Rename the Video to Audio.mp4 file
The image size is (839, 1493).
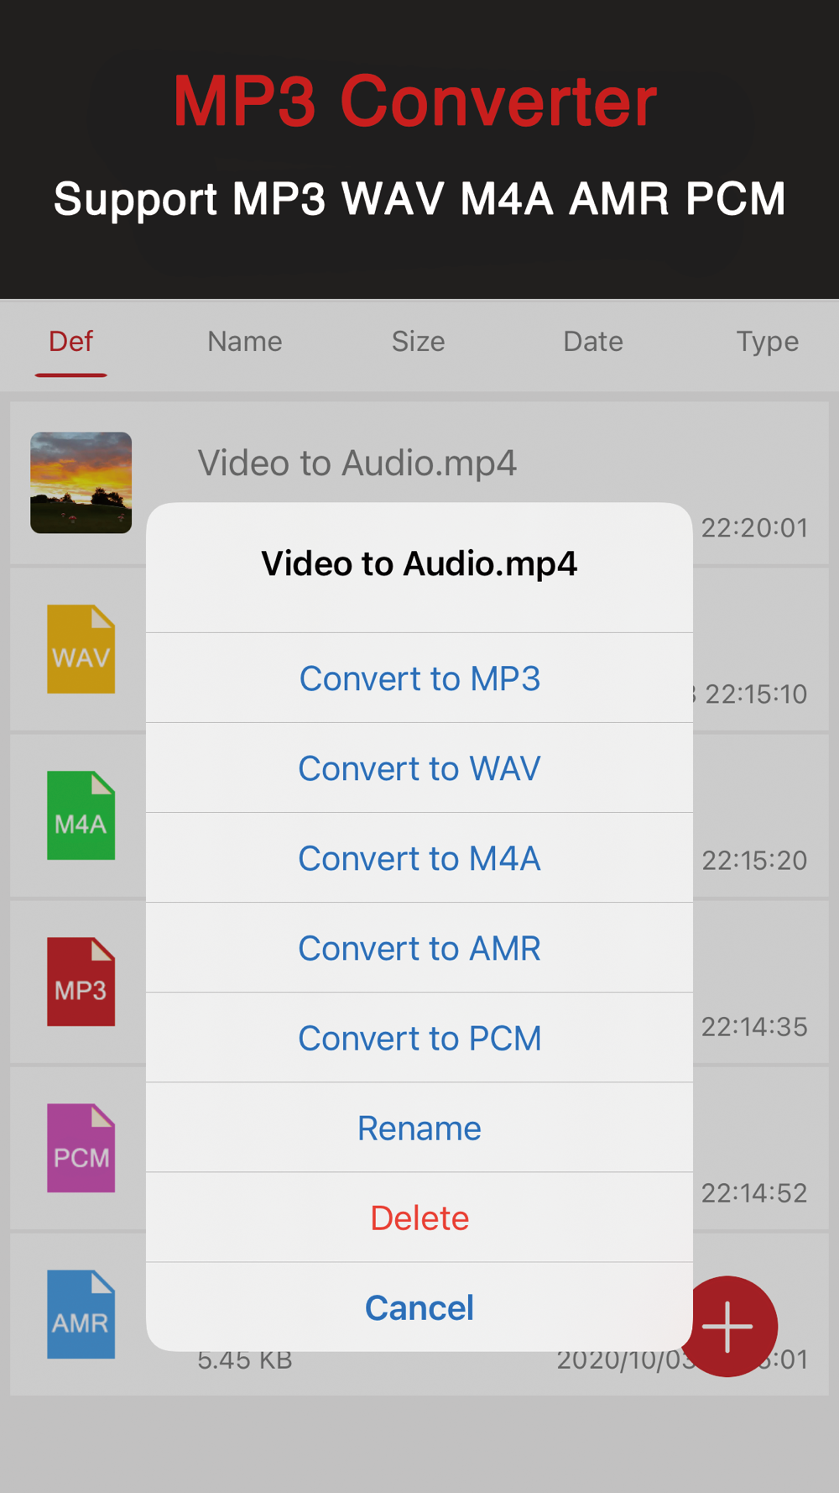click(x=419, y=1128)
